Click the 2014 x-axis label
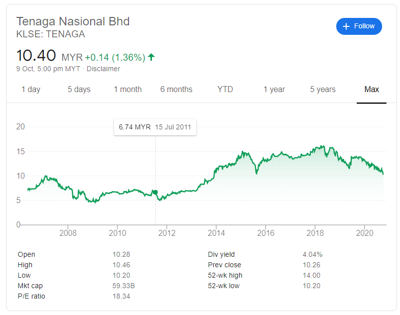Viewport: 400px width, 315px height. (216, 233)
